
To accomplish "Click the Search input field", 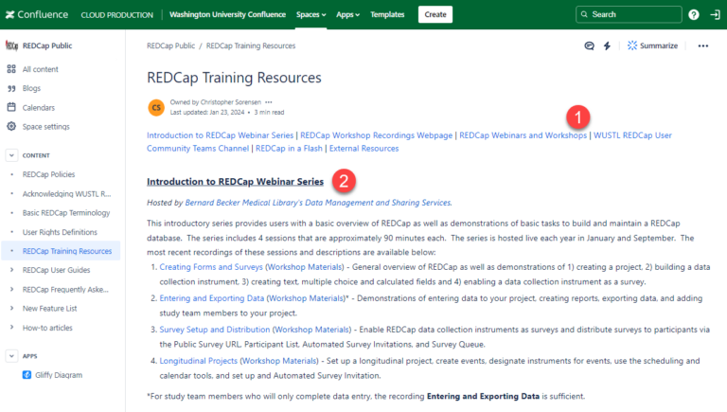I will (629, 14).
